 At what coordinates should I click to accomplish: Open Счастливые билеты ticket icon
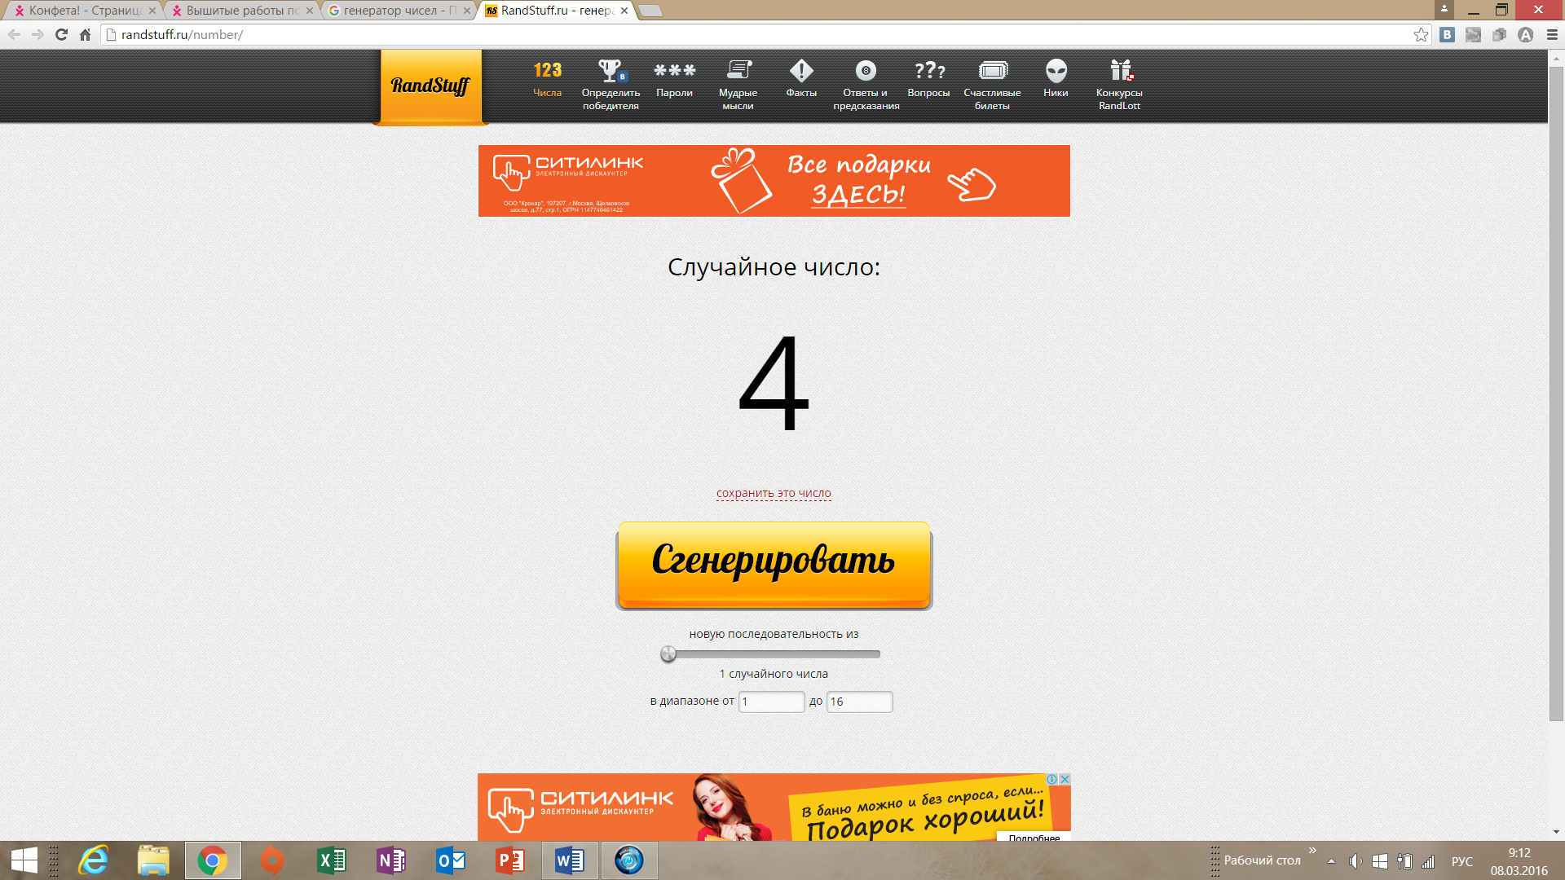coord(992,72)
